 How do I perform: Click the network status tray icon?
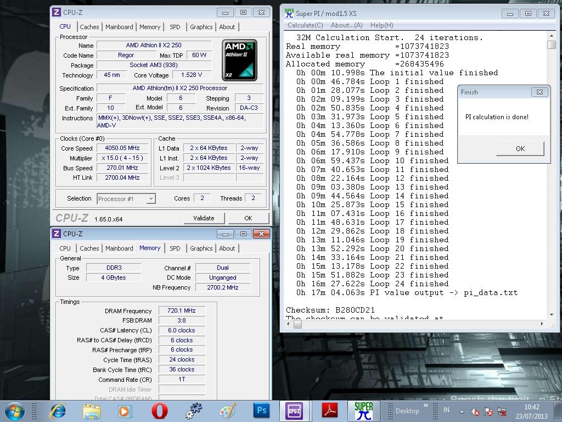[502, 412]
